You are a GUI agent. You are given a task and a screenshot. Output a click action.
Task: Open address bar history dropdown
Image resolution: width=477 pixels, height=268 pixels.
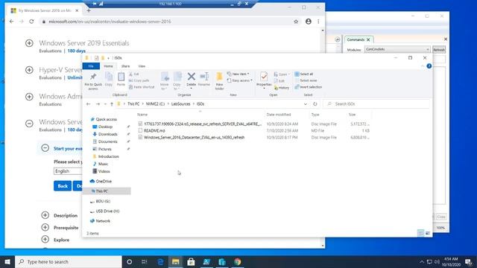click(306, 104)
